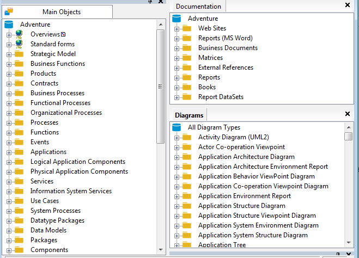The height and width of the screenshot is (258, 359).
Task: Click the Activity Diagram (UML2) folder icon
Action: 187,137
